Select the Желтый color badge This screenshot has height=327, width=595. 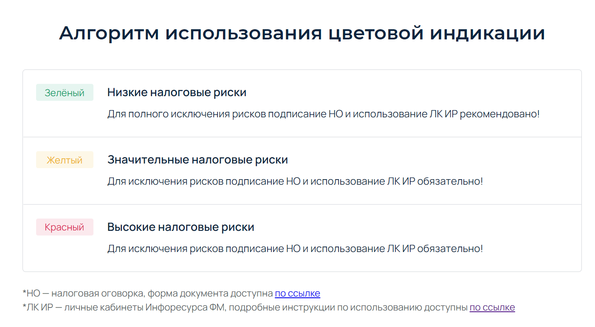(65, 160)
